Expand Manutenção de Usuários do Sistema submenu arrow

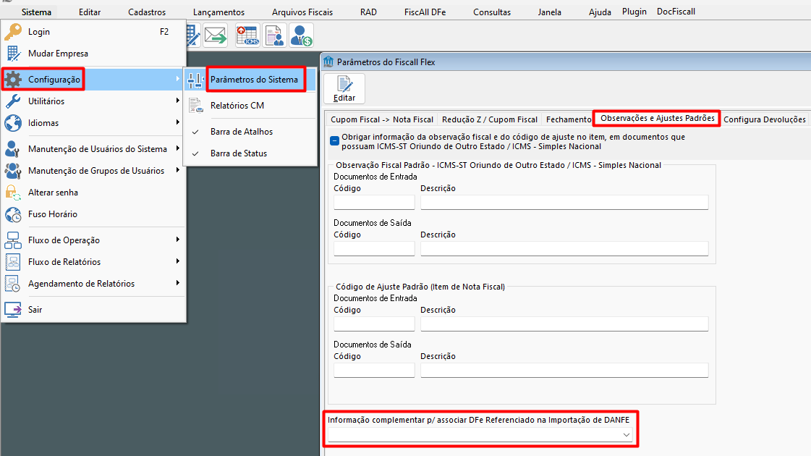177,148
